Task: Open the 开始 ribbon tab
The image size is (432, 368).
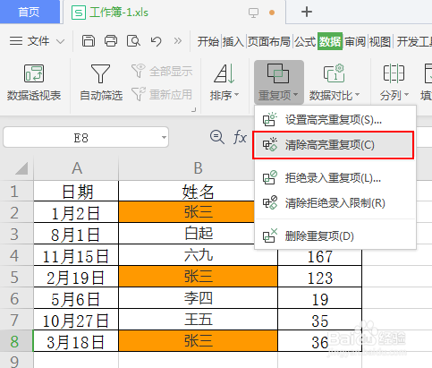Action: (208, 41)
